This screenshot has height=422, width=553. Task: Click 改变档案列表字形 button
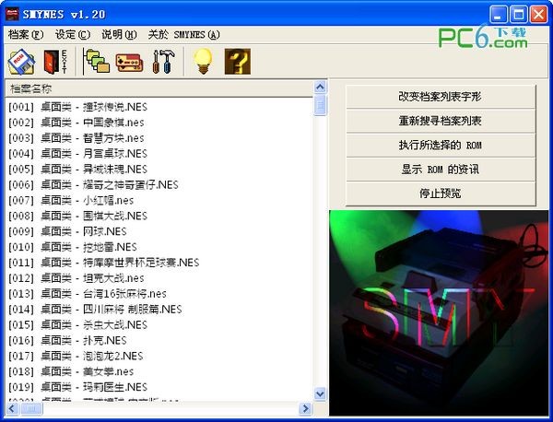click(441, 97)
